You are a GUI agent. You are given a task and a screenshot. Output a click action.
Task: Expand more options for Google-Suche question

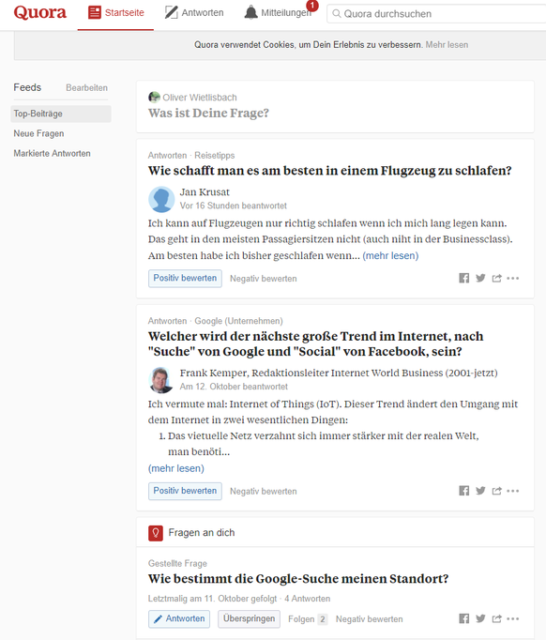coord(513,618)
